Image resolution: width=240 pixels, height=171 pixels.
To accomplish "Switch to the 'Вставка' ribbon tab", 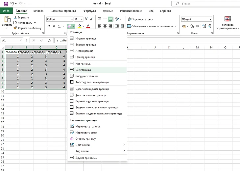I will pos(38,11).
